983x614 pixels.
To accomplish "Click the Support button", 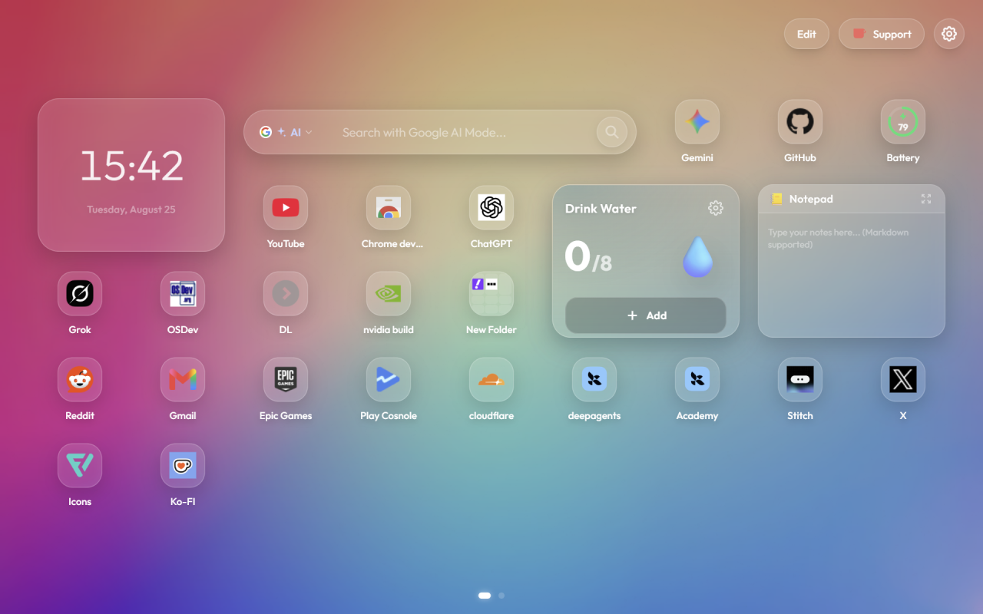I will click(882, 34).
